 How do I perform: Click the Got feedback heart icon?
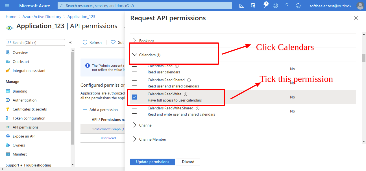tap(113, 42)
